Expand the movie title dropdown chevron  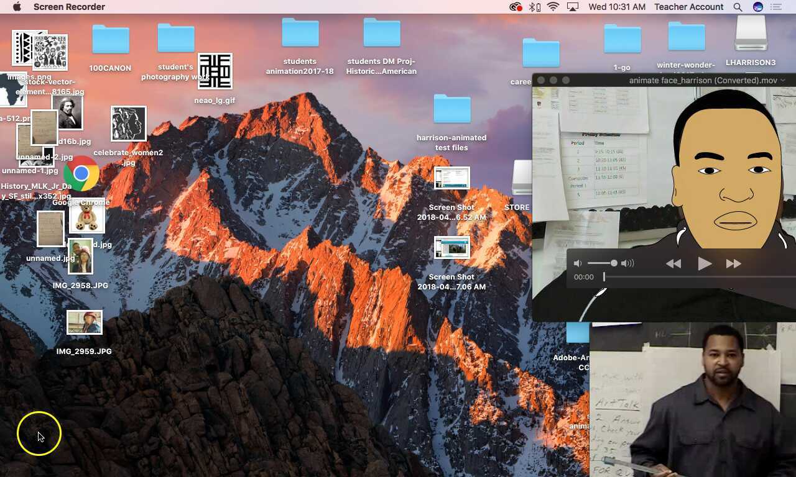point(782,80)
